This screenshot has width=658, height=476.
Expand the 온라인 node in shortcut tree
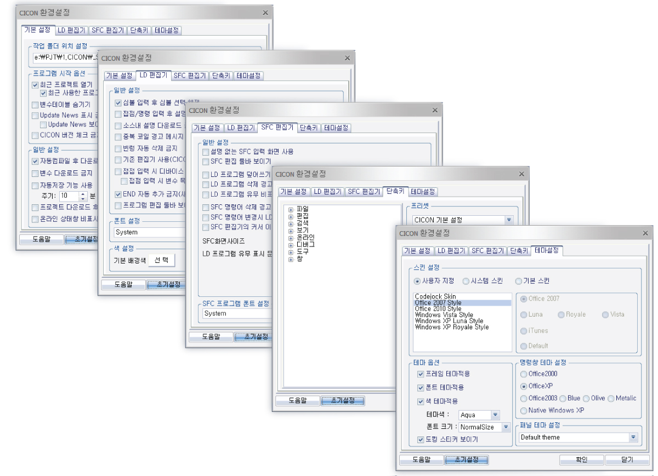pos(291,238)
